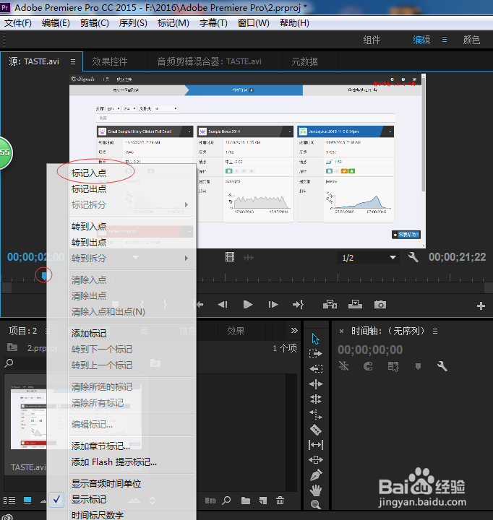Screen dimensions: 493x520
Task: Open the 音频剪辑混合器 tab
Action: (209, 61)
